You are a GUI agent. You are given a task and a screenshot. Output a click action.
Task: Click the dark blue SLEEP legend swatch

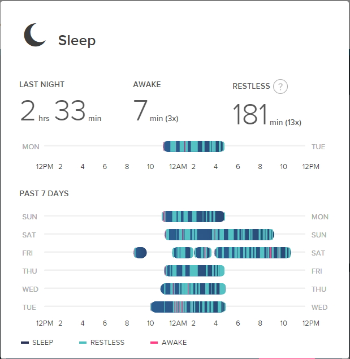tap(25, 343)
